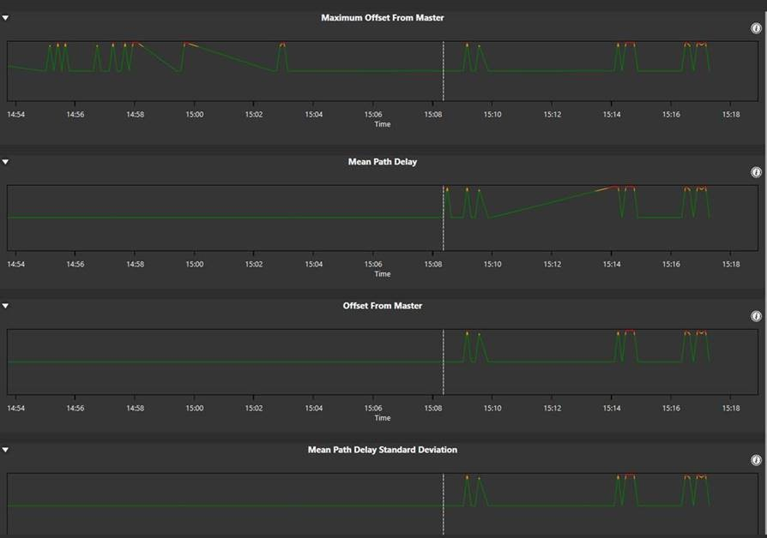Select the 15:03 peak in Maximum Offset chart

click(282, 44)
